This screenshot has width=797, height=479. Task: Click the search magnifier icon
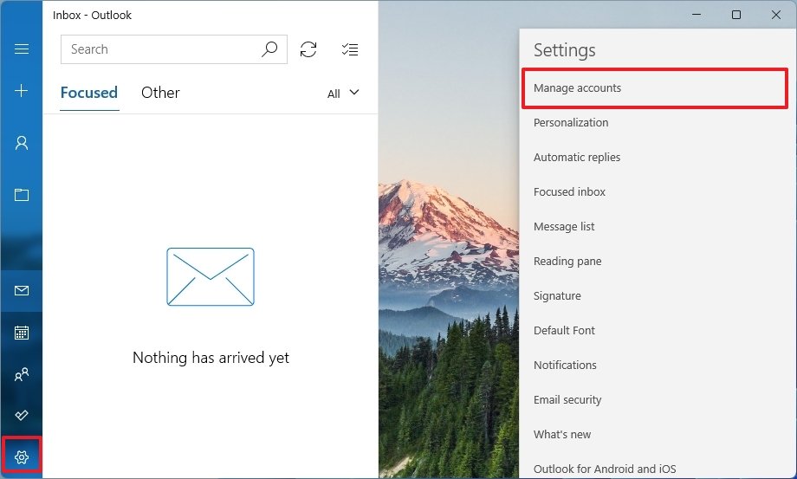[269, 49]
